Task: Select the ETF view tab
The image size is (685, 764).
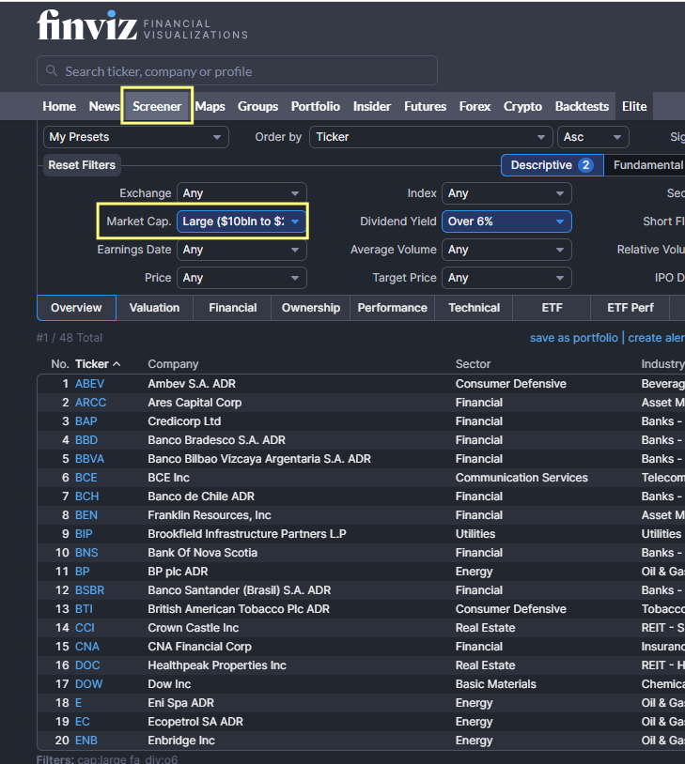Action: click(552, 308)
